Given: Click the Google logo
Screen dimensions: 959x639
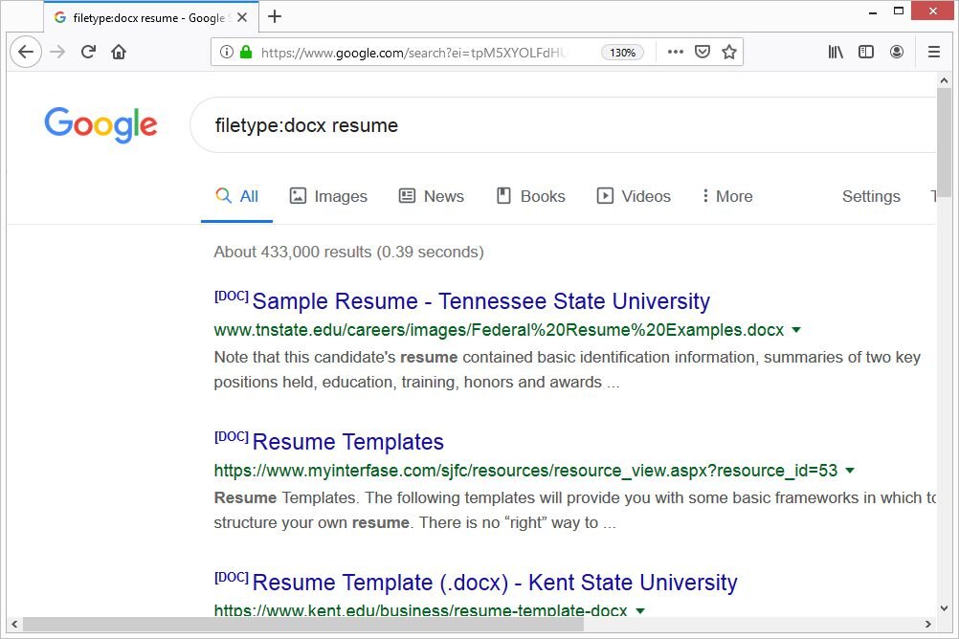Looking at the screenshot, I should tap(100, 125).
